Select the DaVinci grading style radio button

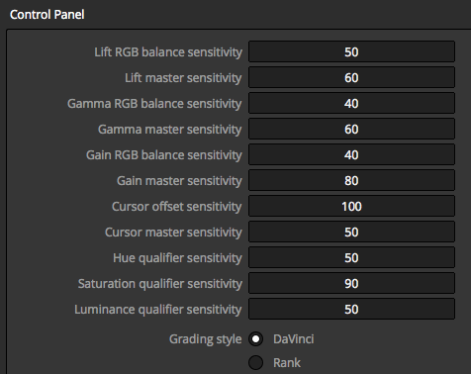click(255, 339)
